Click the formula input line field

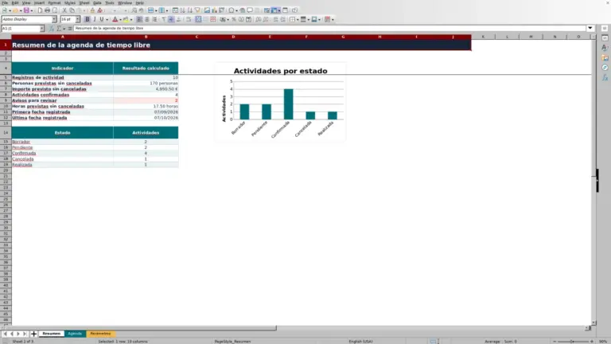point(329,28)
